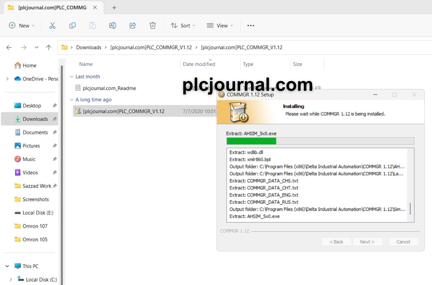
Task: Unpin Music using its pin icon
Action: point(55,159)
